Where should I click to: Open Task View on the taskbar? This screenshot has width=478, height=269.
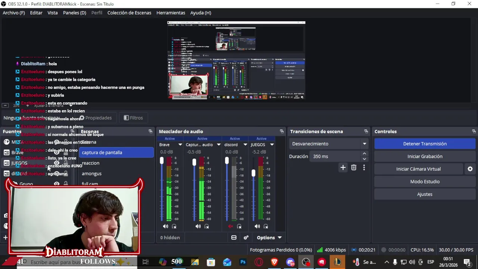coord(146,262)
